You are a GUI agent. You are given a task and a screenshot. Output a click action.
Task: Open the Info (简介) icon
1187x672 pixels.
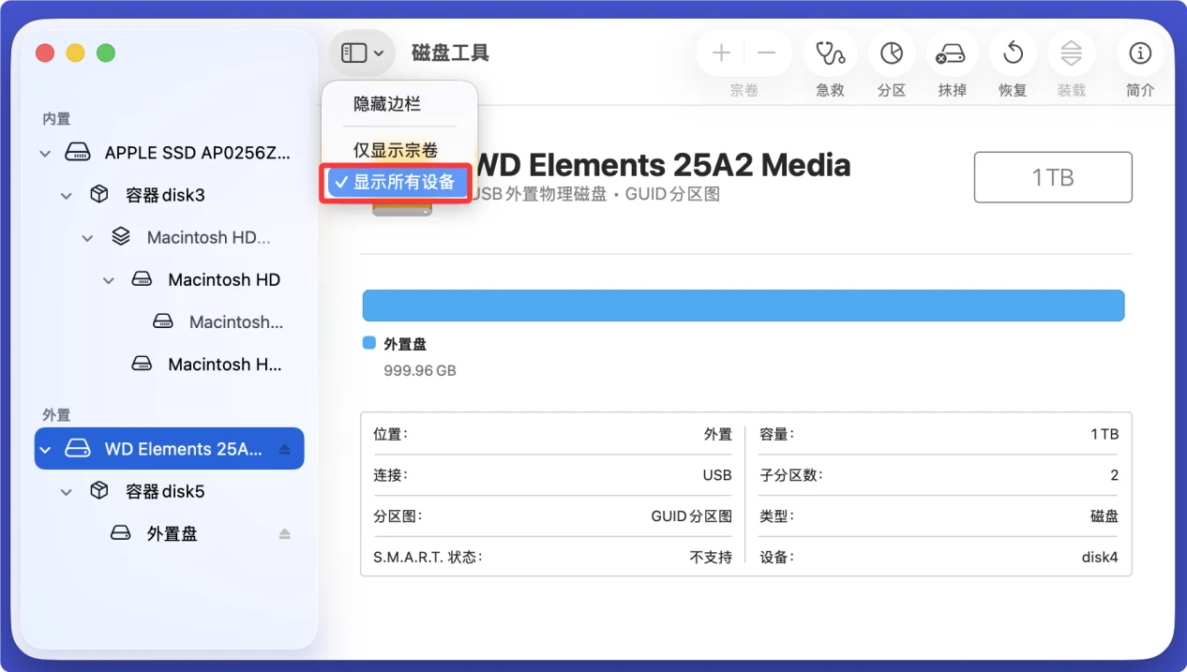pyautogui.click(x=1140, y=53)
